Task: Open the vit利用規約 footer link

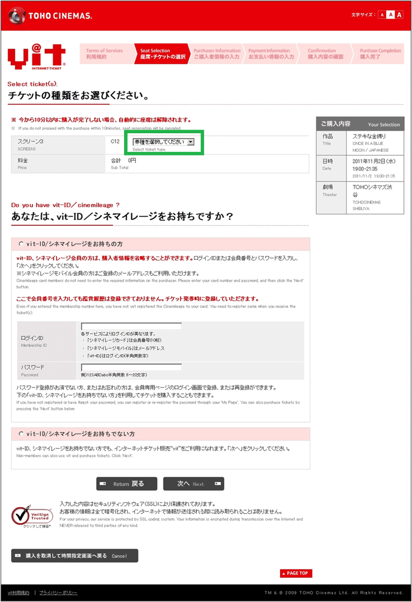Action: pyautogui.click(x=19, y=593)
